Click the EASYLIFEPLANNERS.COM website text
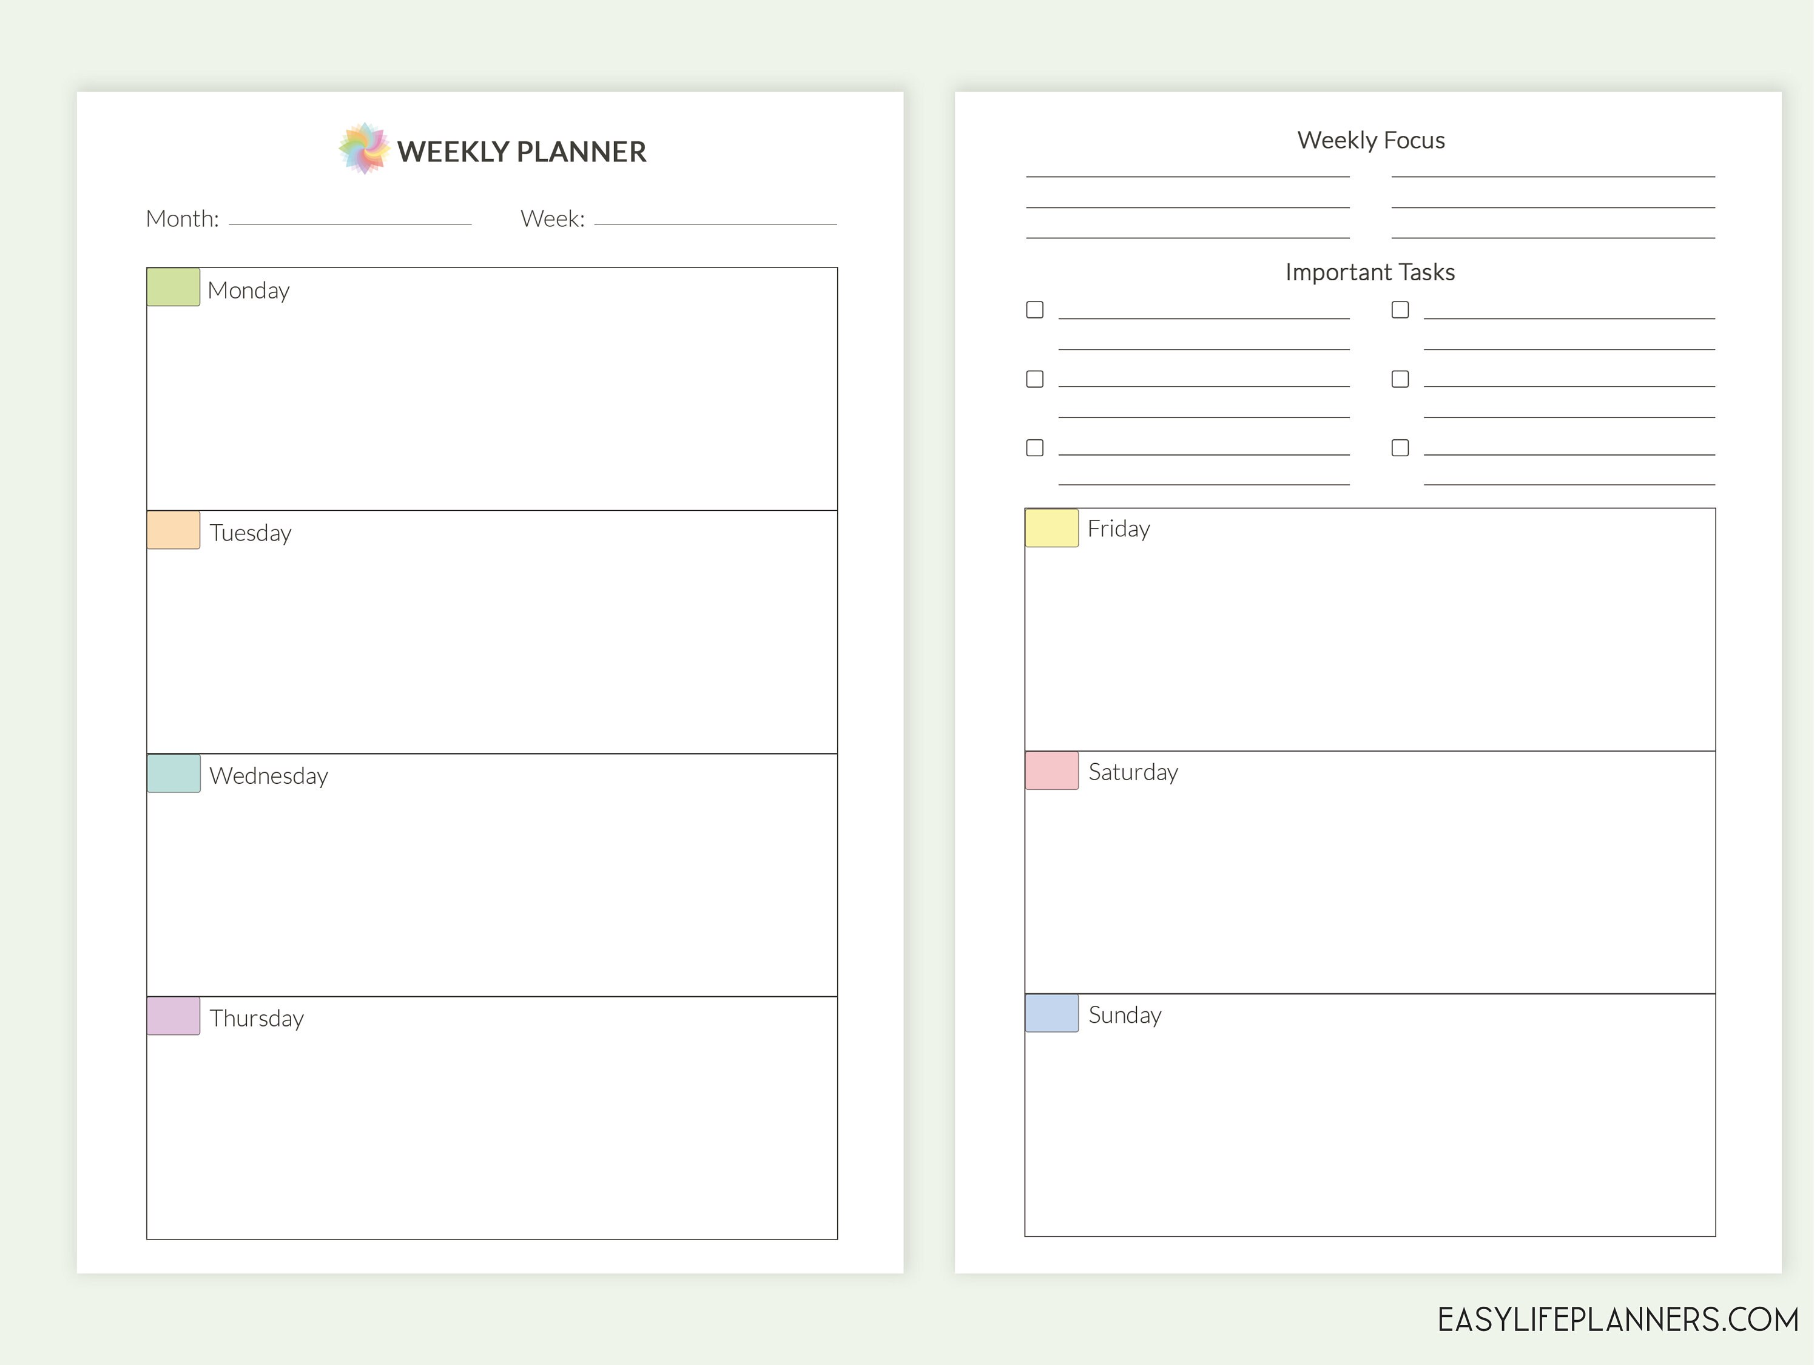Viewport: 1820px width, 1365px height. pos(1617,1319)
